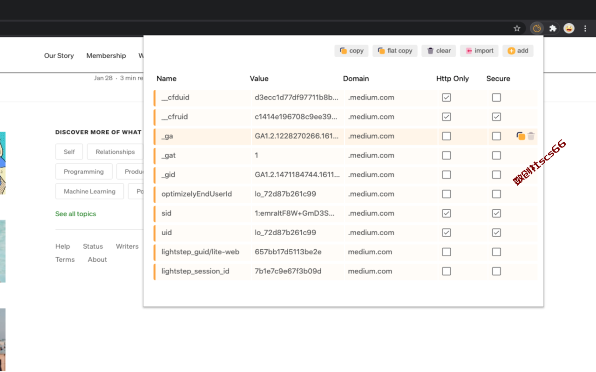596x372 pixels.
Task: Toggle Http Only for __cfruid
Action: (x=447, y=117)
